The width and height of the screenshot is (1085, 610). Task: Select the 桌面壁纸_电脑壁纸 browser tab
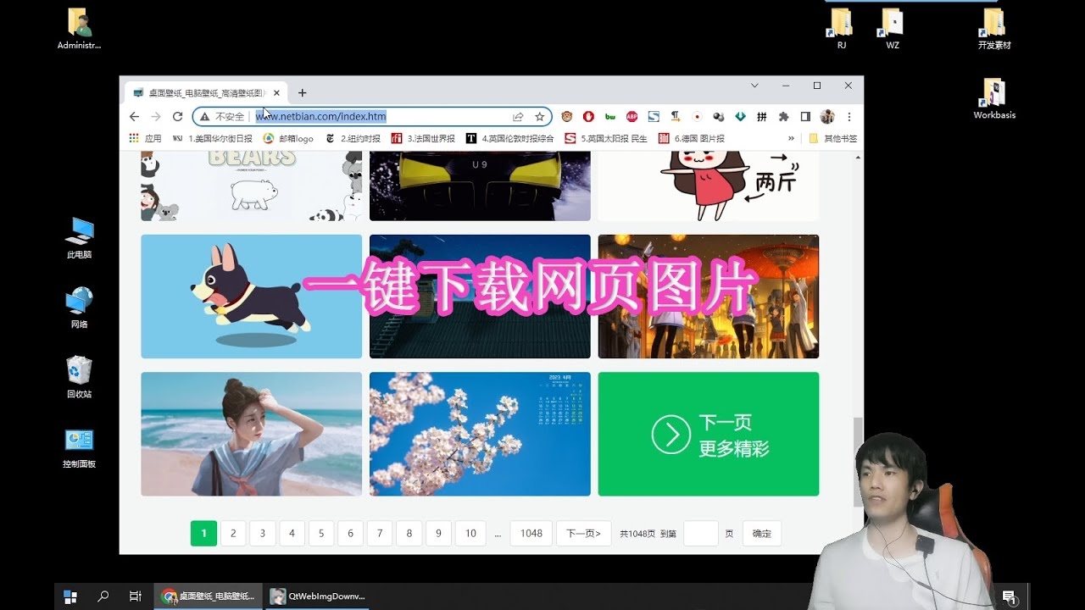(x=203, y=92)
